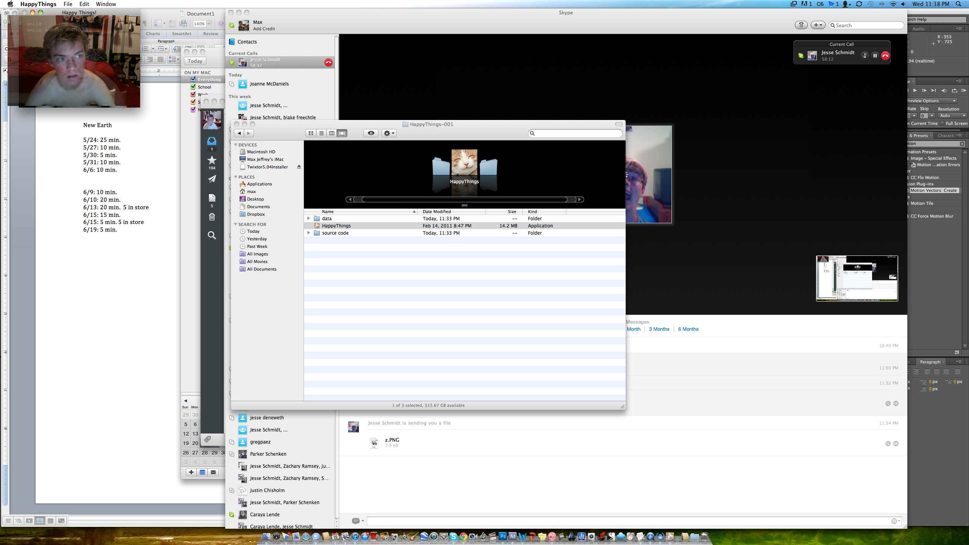
Task: Enable Full Screen checkbox in After Effects
Action: pos(942,123)
